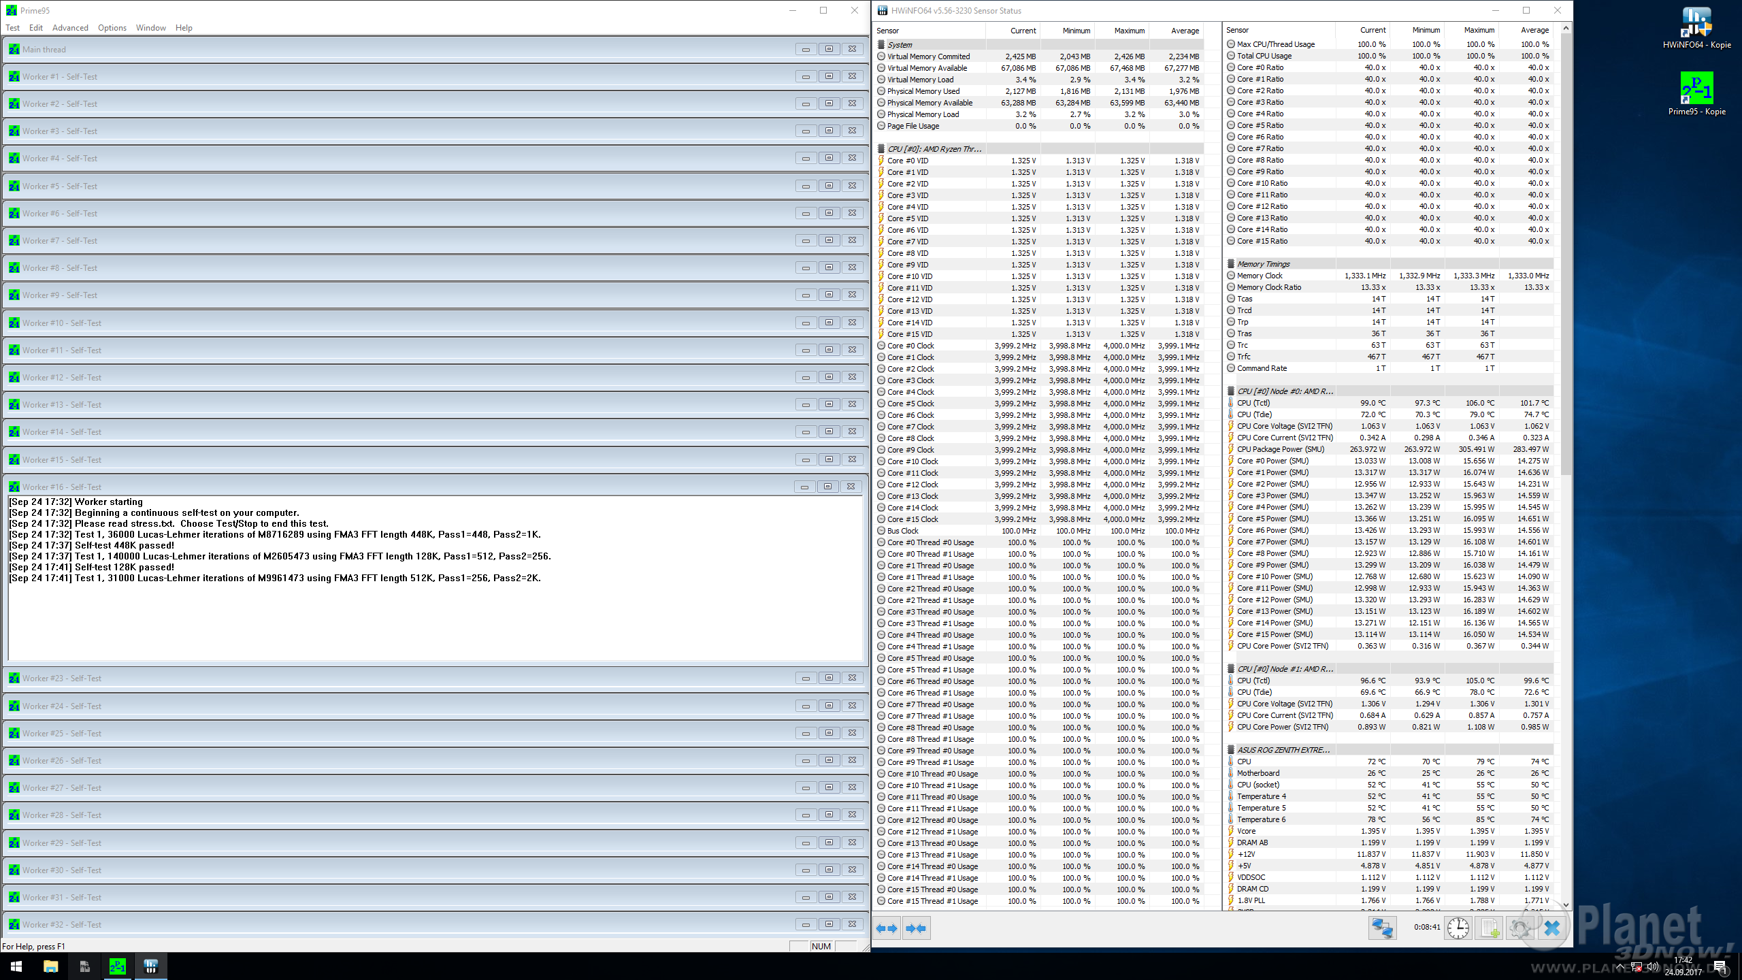Select the Core #15 Clock sensor row
Image resolution: width=1742 pixels, height=980 pixels.
click(x=1038, y=519)
